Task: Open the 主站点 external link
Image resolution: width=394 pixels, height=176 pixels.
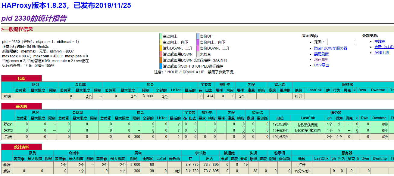Action: (380, 41)
